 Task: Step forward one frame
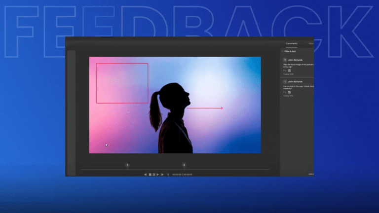(162, 174)
